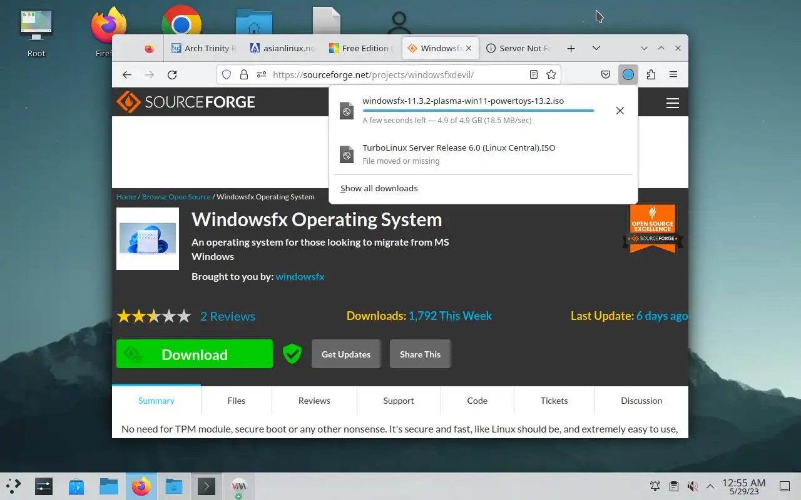The image size is (801, 500).
Task: Go to Home breadcrumb link
Action: [126, 197]
